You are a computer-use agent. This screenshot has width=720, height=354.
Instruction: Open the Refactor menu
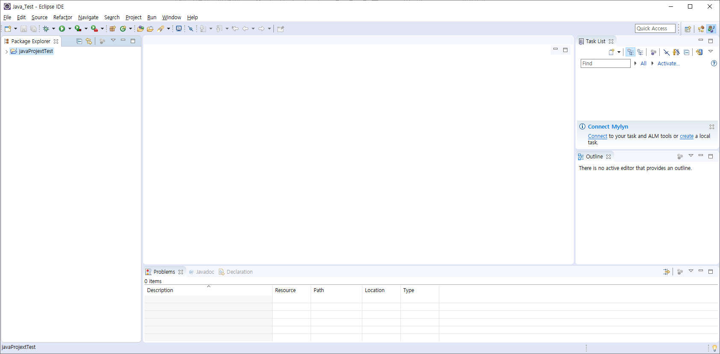point(63,18)
